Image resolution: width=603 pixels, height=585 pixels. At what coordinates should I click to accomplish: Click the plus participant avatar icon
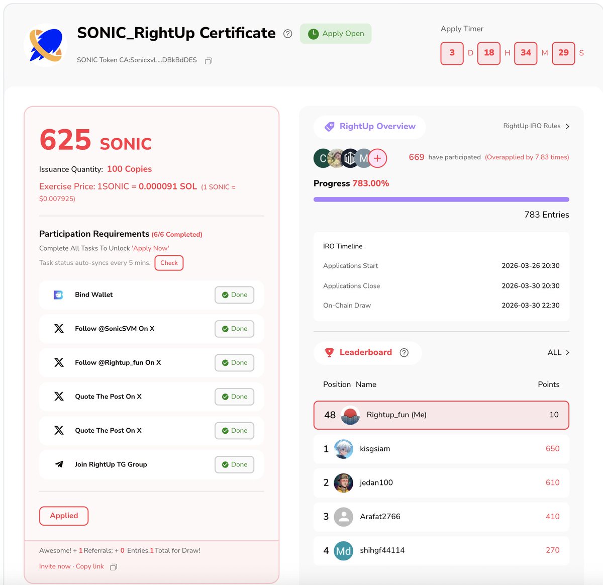pyautogui.click(x=377, y=158)
